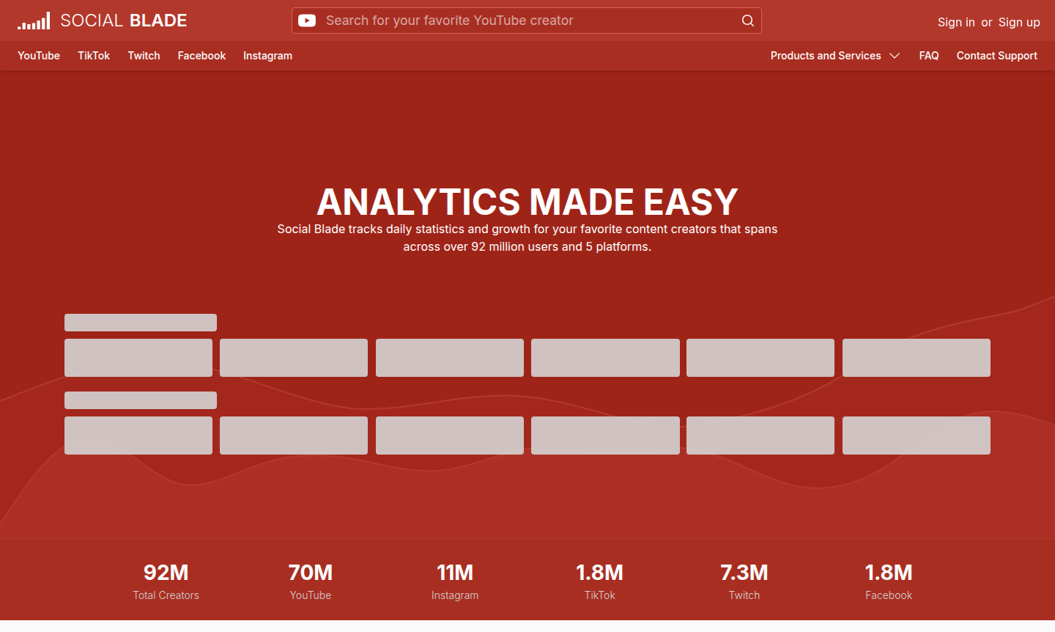
Task: Select the YouTube navigation item
Action: [x=38, y=56]
